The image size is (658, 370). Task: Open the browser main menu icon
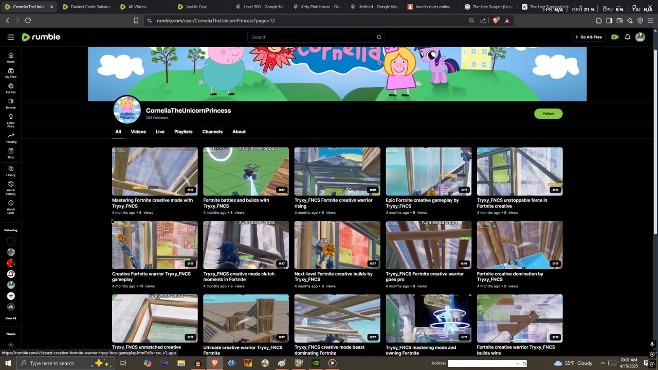click(651, 21)
